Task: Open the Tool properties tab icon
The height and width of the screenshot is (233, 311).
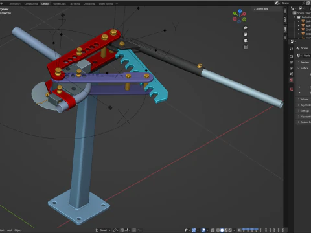Action: click(292, 49)
